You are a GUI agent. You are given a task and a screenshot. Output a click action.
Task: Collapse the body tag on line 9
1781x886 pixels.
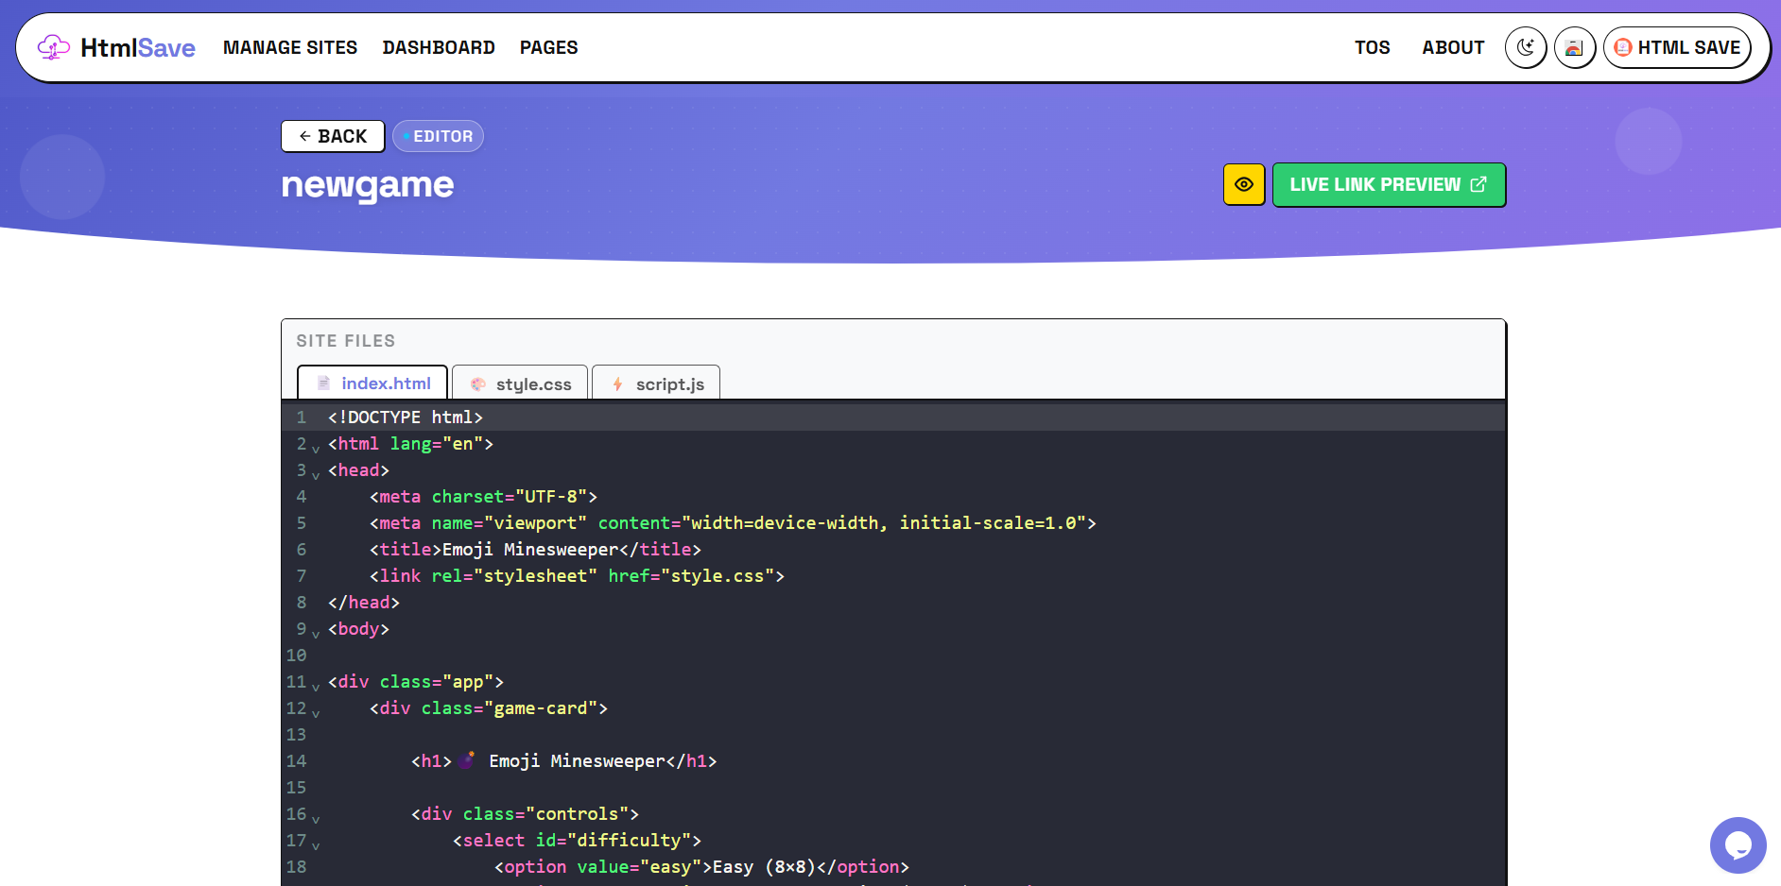click(x=316, y=634)
